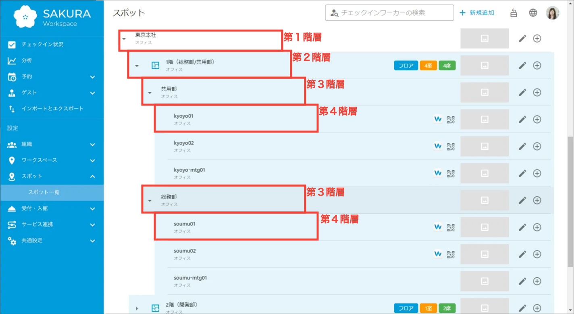This screenshot has height=314, width=574.
Task: Open チェックイン状況 in the sidebar
Action: tap(42, 44)
